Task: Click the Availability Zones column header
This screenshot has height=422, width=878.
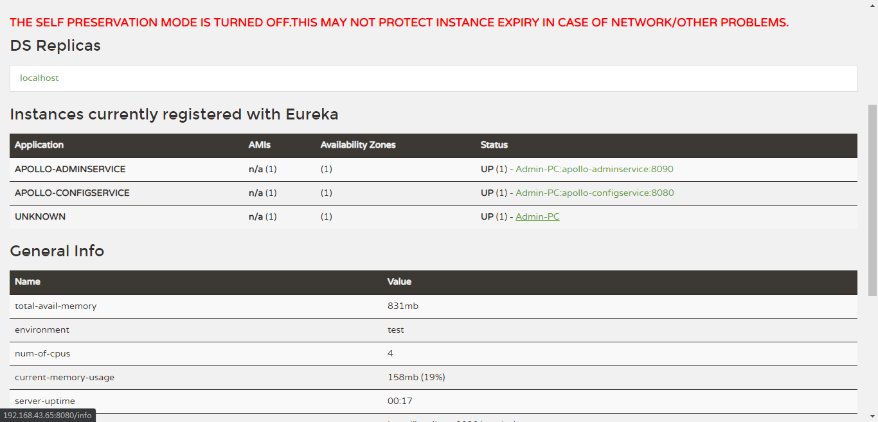Action: [358, 145]
